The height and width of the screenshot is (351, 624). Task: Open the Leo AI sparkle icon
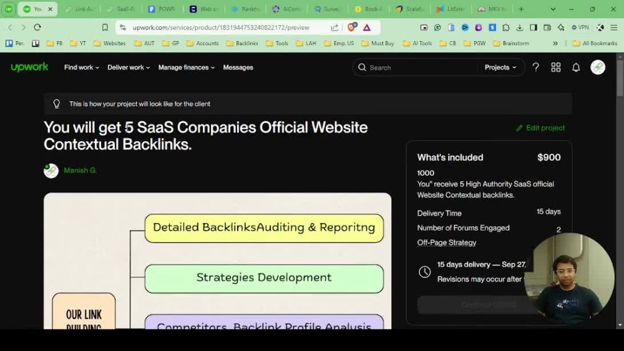point(561,27)
